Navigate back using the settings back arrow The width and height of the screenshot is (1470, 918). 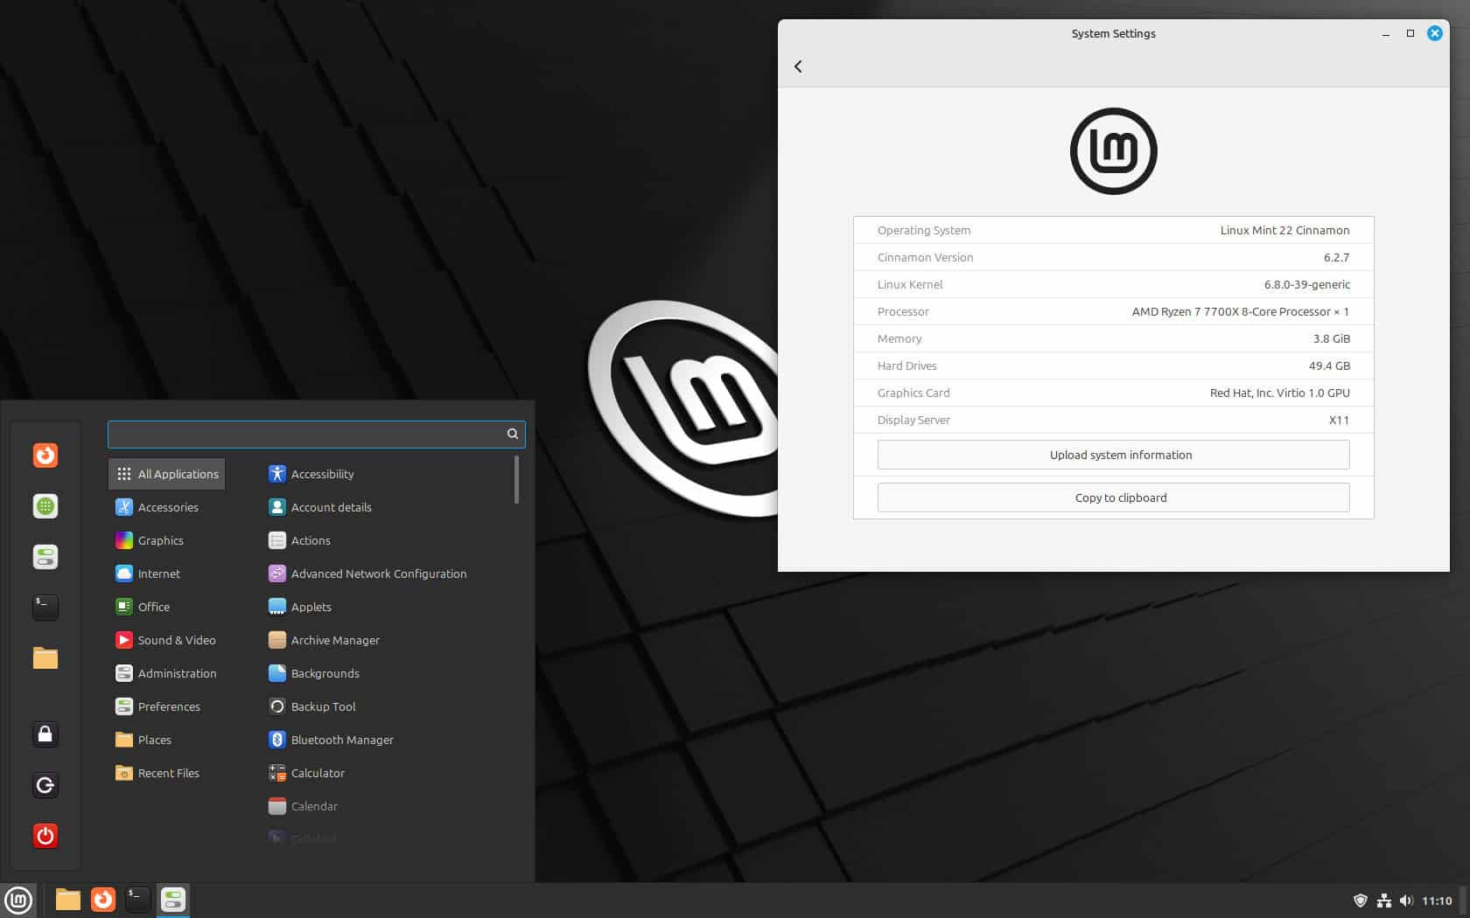pos(797,66)
